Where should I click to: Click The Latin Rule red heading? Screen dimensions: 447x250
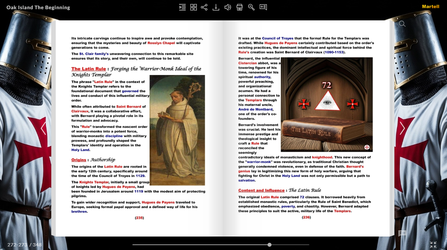point(89,69)
